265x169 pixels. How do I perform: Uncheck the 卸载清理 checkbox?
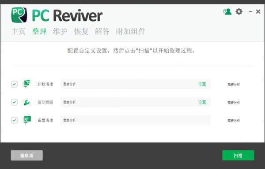[14, 84]
